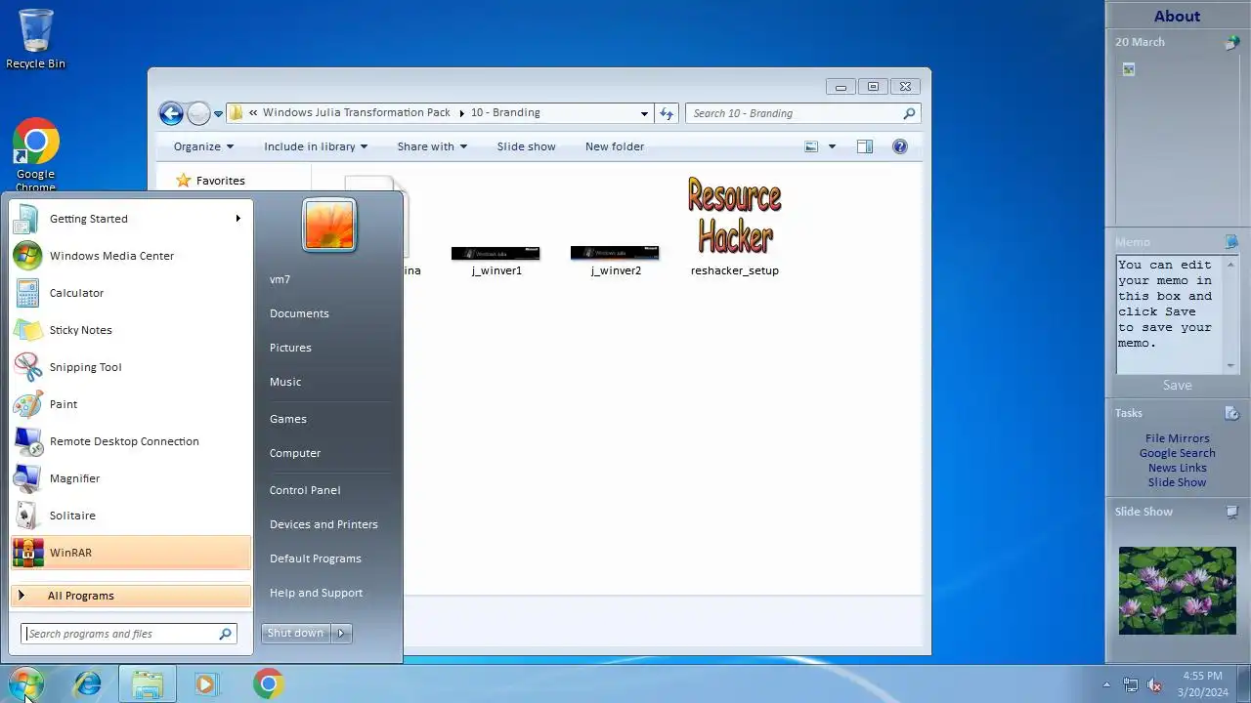Click the network tray icon

point(1131,685)
